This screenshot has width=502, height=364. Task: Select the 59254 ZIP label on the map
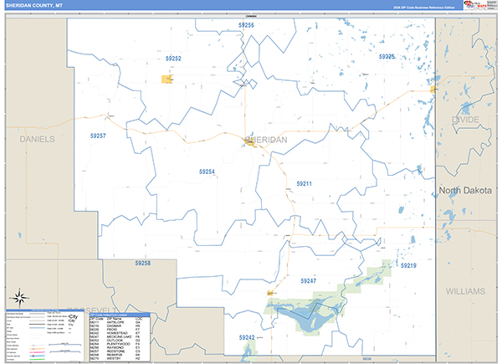tap(207, 172)
